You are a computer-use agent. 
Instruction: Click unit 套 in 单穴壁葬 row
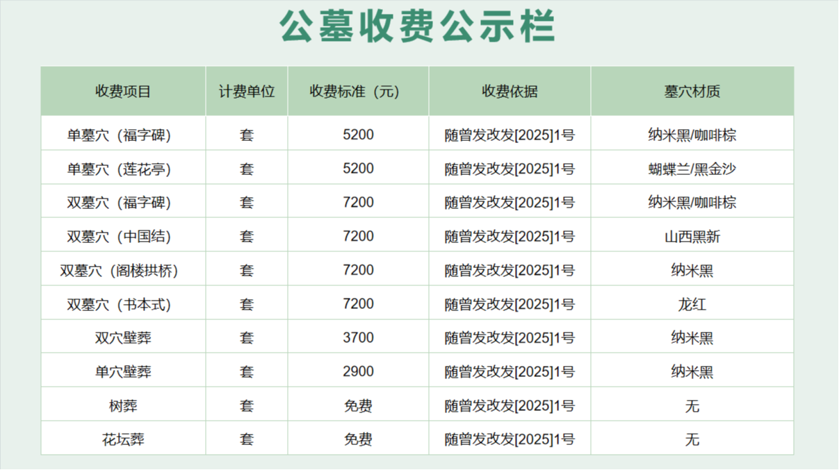pyautogui.click(x=247, y=371)
